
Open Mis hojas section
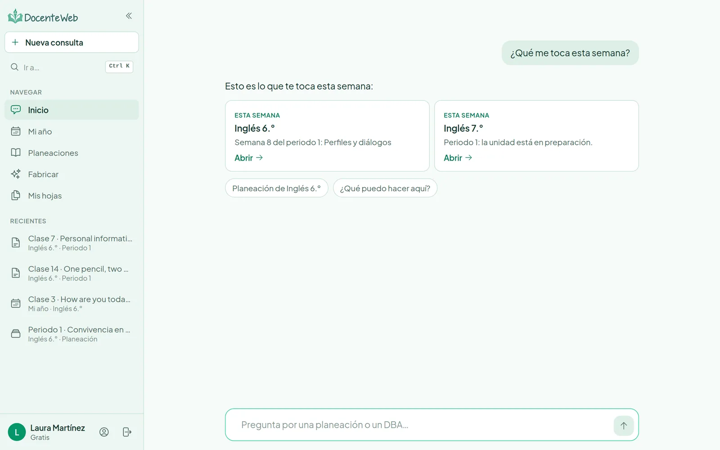(x=72, y=196)
